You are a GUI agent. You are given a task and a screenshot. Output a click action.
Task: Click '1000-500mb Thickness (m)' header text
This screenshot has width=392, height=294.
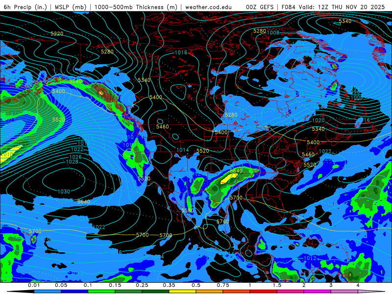tap(136, 7)
